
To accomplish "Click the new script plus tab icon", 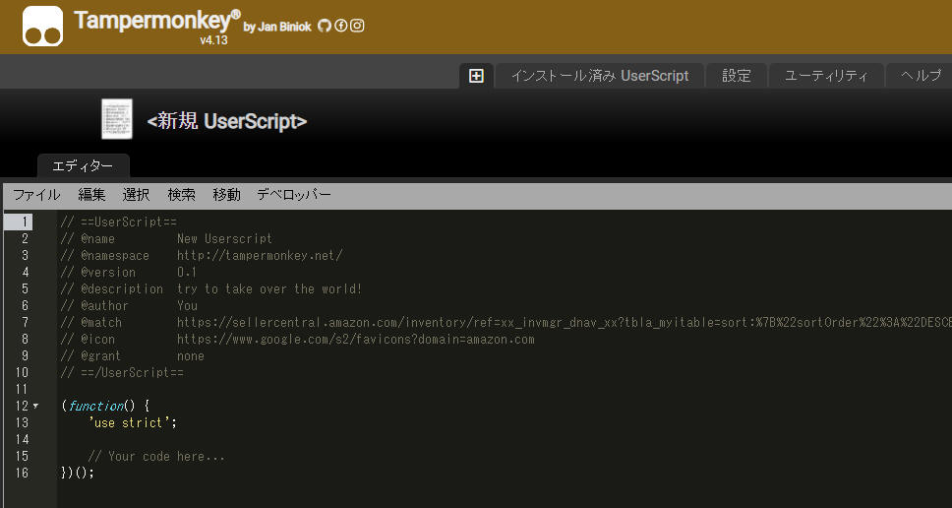I will coord(477,76).
